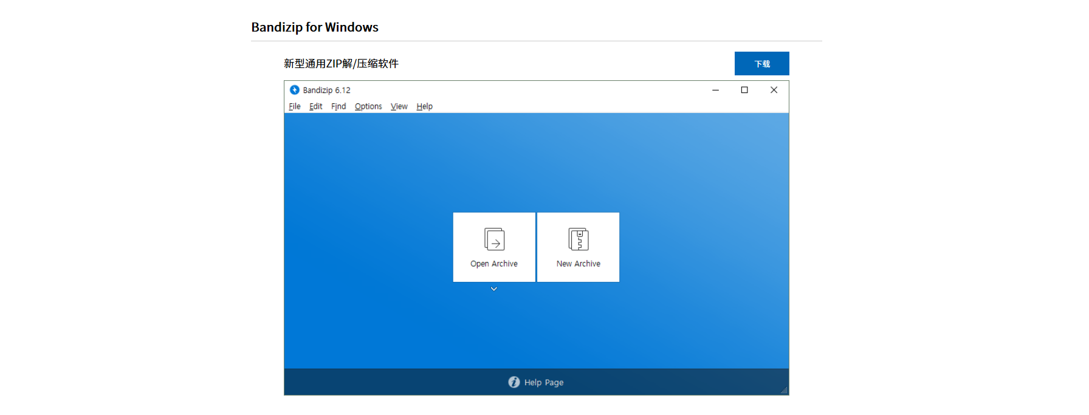Viewport: 1089px width, 415px height.
Task: Open the File menu
Action: 295,106
